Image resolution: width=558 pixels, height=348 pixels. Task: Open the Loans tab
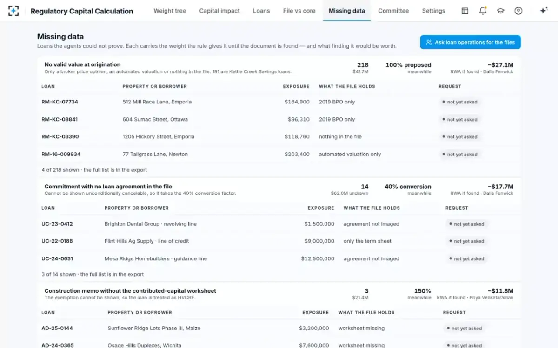[x=261, y=11]
